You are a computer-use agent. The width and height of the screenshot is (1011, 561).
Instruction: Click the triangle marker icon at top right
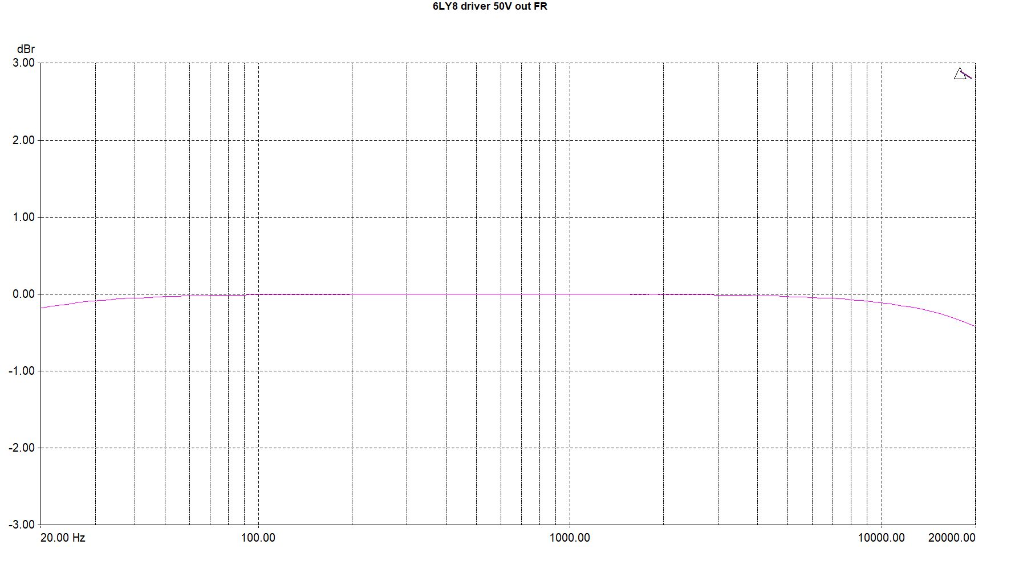click(x=960, y=74)
